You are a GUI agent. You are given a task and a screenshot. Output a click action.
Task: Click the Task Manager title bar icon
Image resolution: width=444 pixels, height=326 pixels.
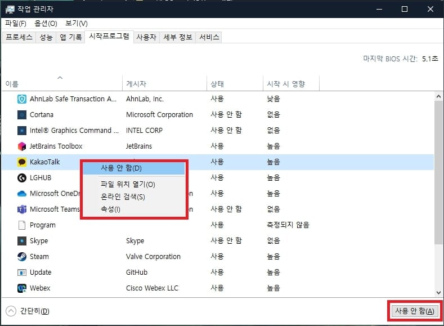point(10,10)
